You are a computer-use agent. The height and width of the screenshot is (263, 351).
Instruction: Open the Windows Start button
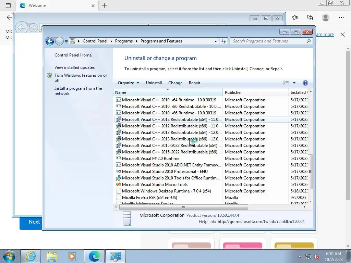pos(9,256)
